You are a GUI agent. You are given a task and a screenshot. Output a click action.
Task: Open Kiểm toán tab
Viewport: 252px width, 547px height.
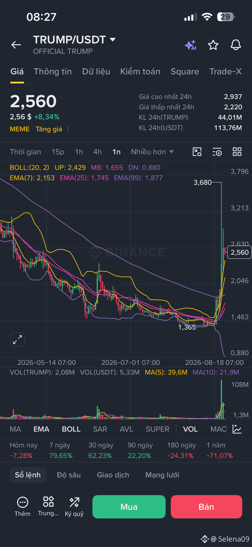[x=140, y=71]
